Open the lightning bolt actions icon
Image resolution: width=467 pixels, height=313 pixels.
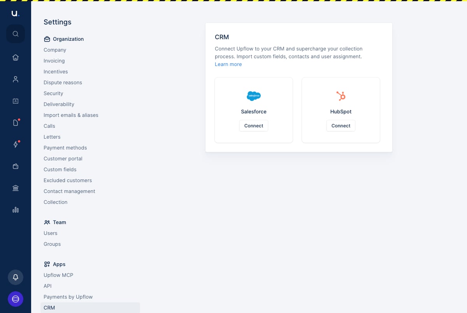(x=16, y=144)
